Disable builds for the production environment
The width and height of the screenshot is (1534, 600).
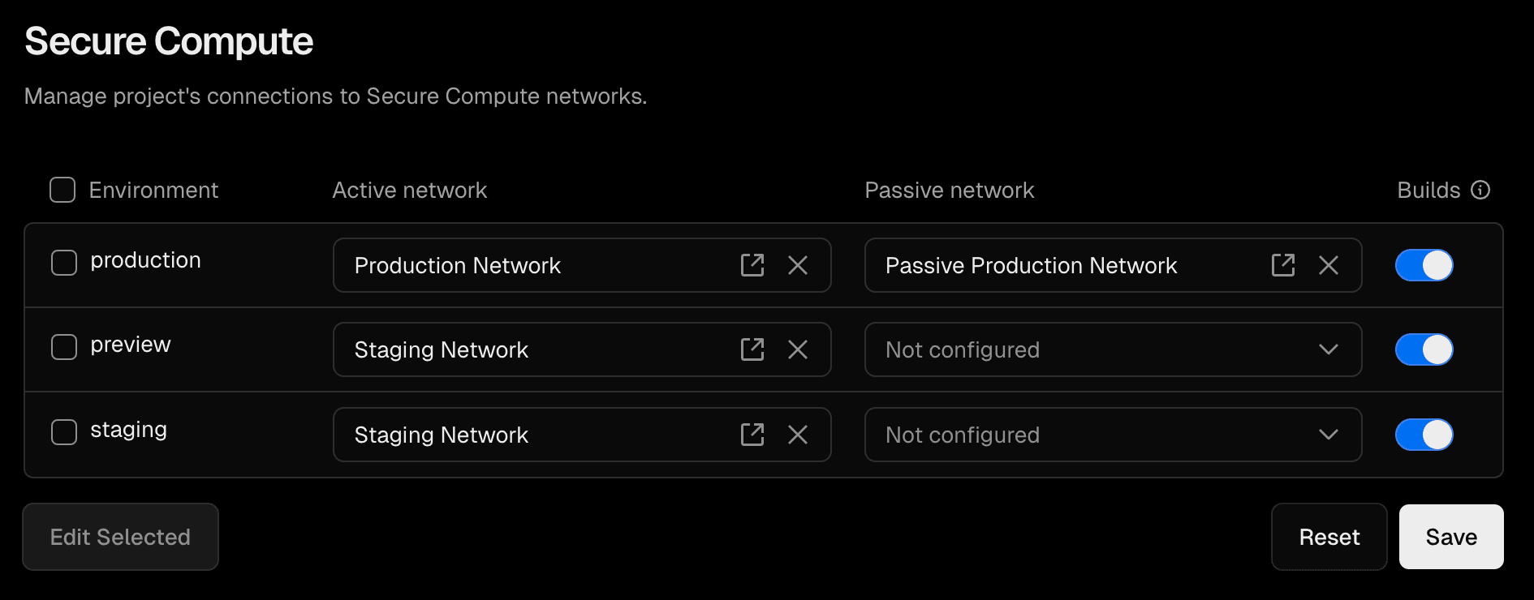[x=1424, y=265]
